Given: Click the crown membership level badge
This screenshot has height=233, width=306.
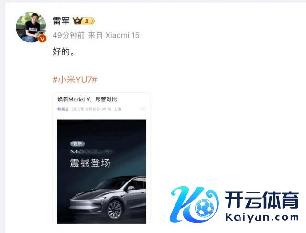Looking at the screenshot, I should (x=84, y=21).
